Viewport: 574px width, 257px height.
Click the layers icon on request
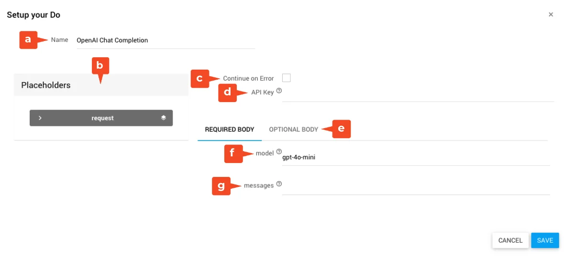[164, 118]
